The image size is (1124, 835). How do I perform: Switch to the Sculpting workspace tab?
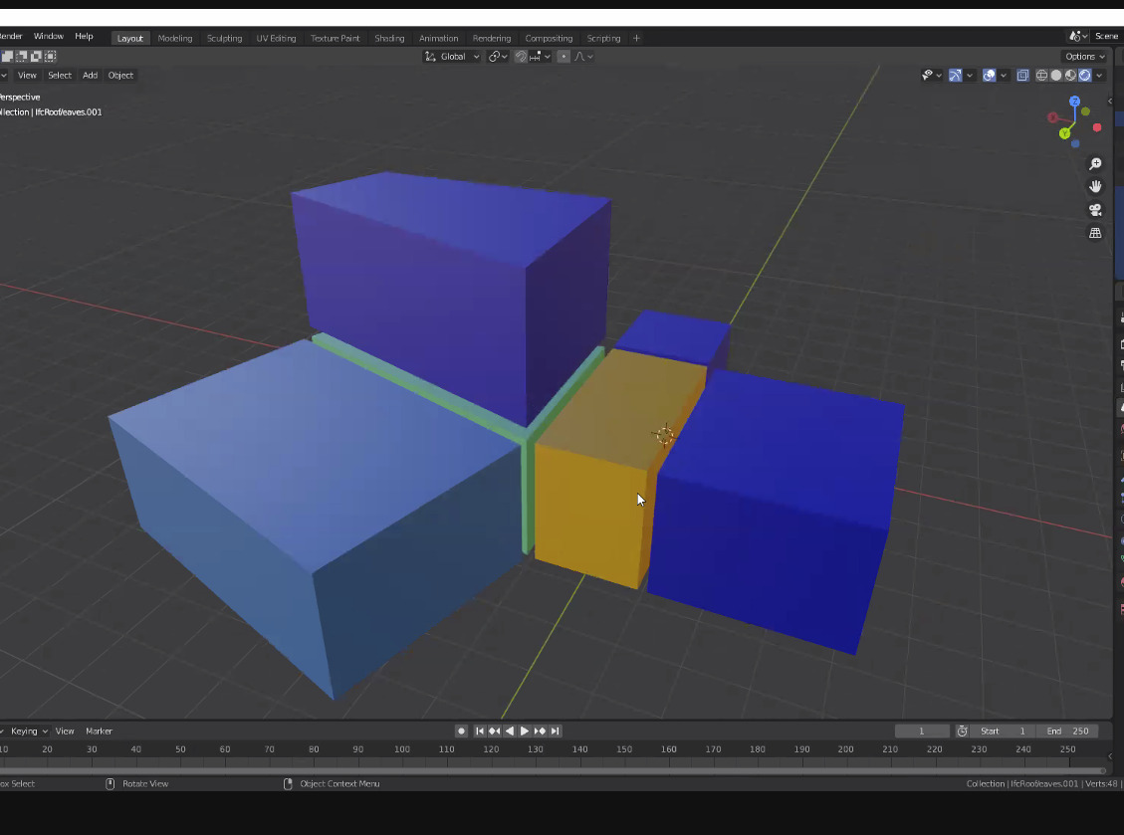(224, 38)
